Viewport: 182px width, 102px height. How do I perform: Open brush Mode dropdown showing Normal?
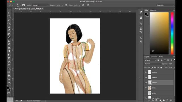click(40, 5)
